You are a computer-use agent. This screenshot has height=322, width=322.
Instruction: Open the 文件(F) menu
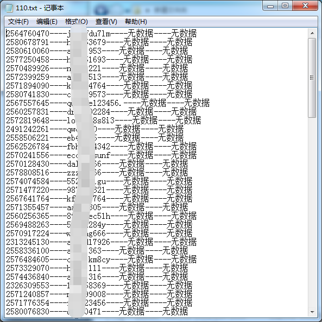[18, 22]
